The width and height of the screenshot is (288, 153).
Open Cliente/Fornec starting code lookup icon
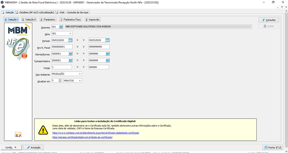(70, 53)
